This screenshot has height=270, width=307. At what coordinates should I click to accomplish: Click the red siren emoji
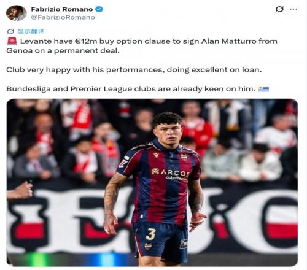(x=12, y=41)
